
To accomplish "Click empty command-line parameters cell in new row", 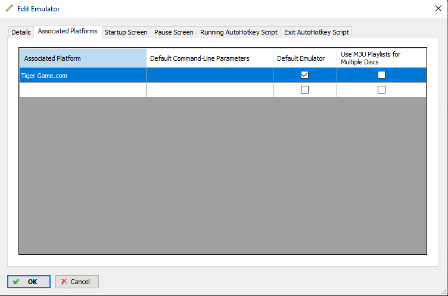I will coord(210,90).
